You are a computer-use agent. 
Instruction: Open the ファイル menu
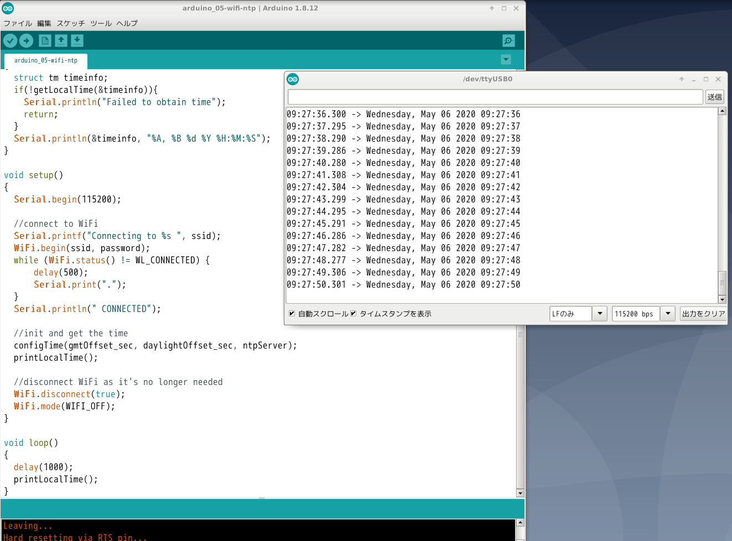coord(18,23)
